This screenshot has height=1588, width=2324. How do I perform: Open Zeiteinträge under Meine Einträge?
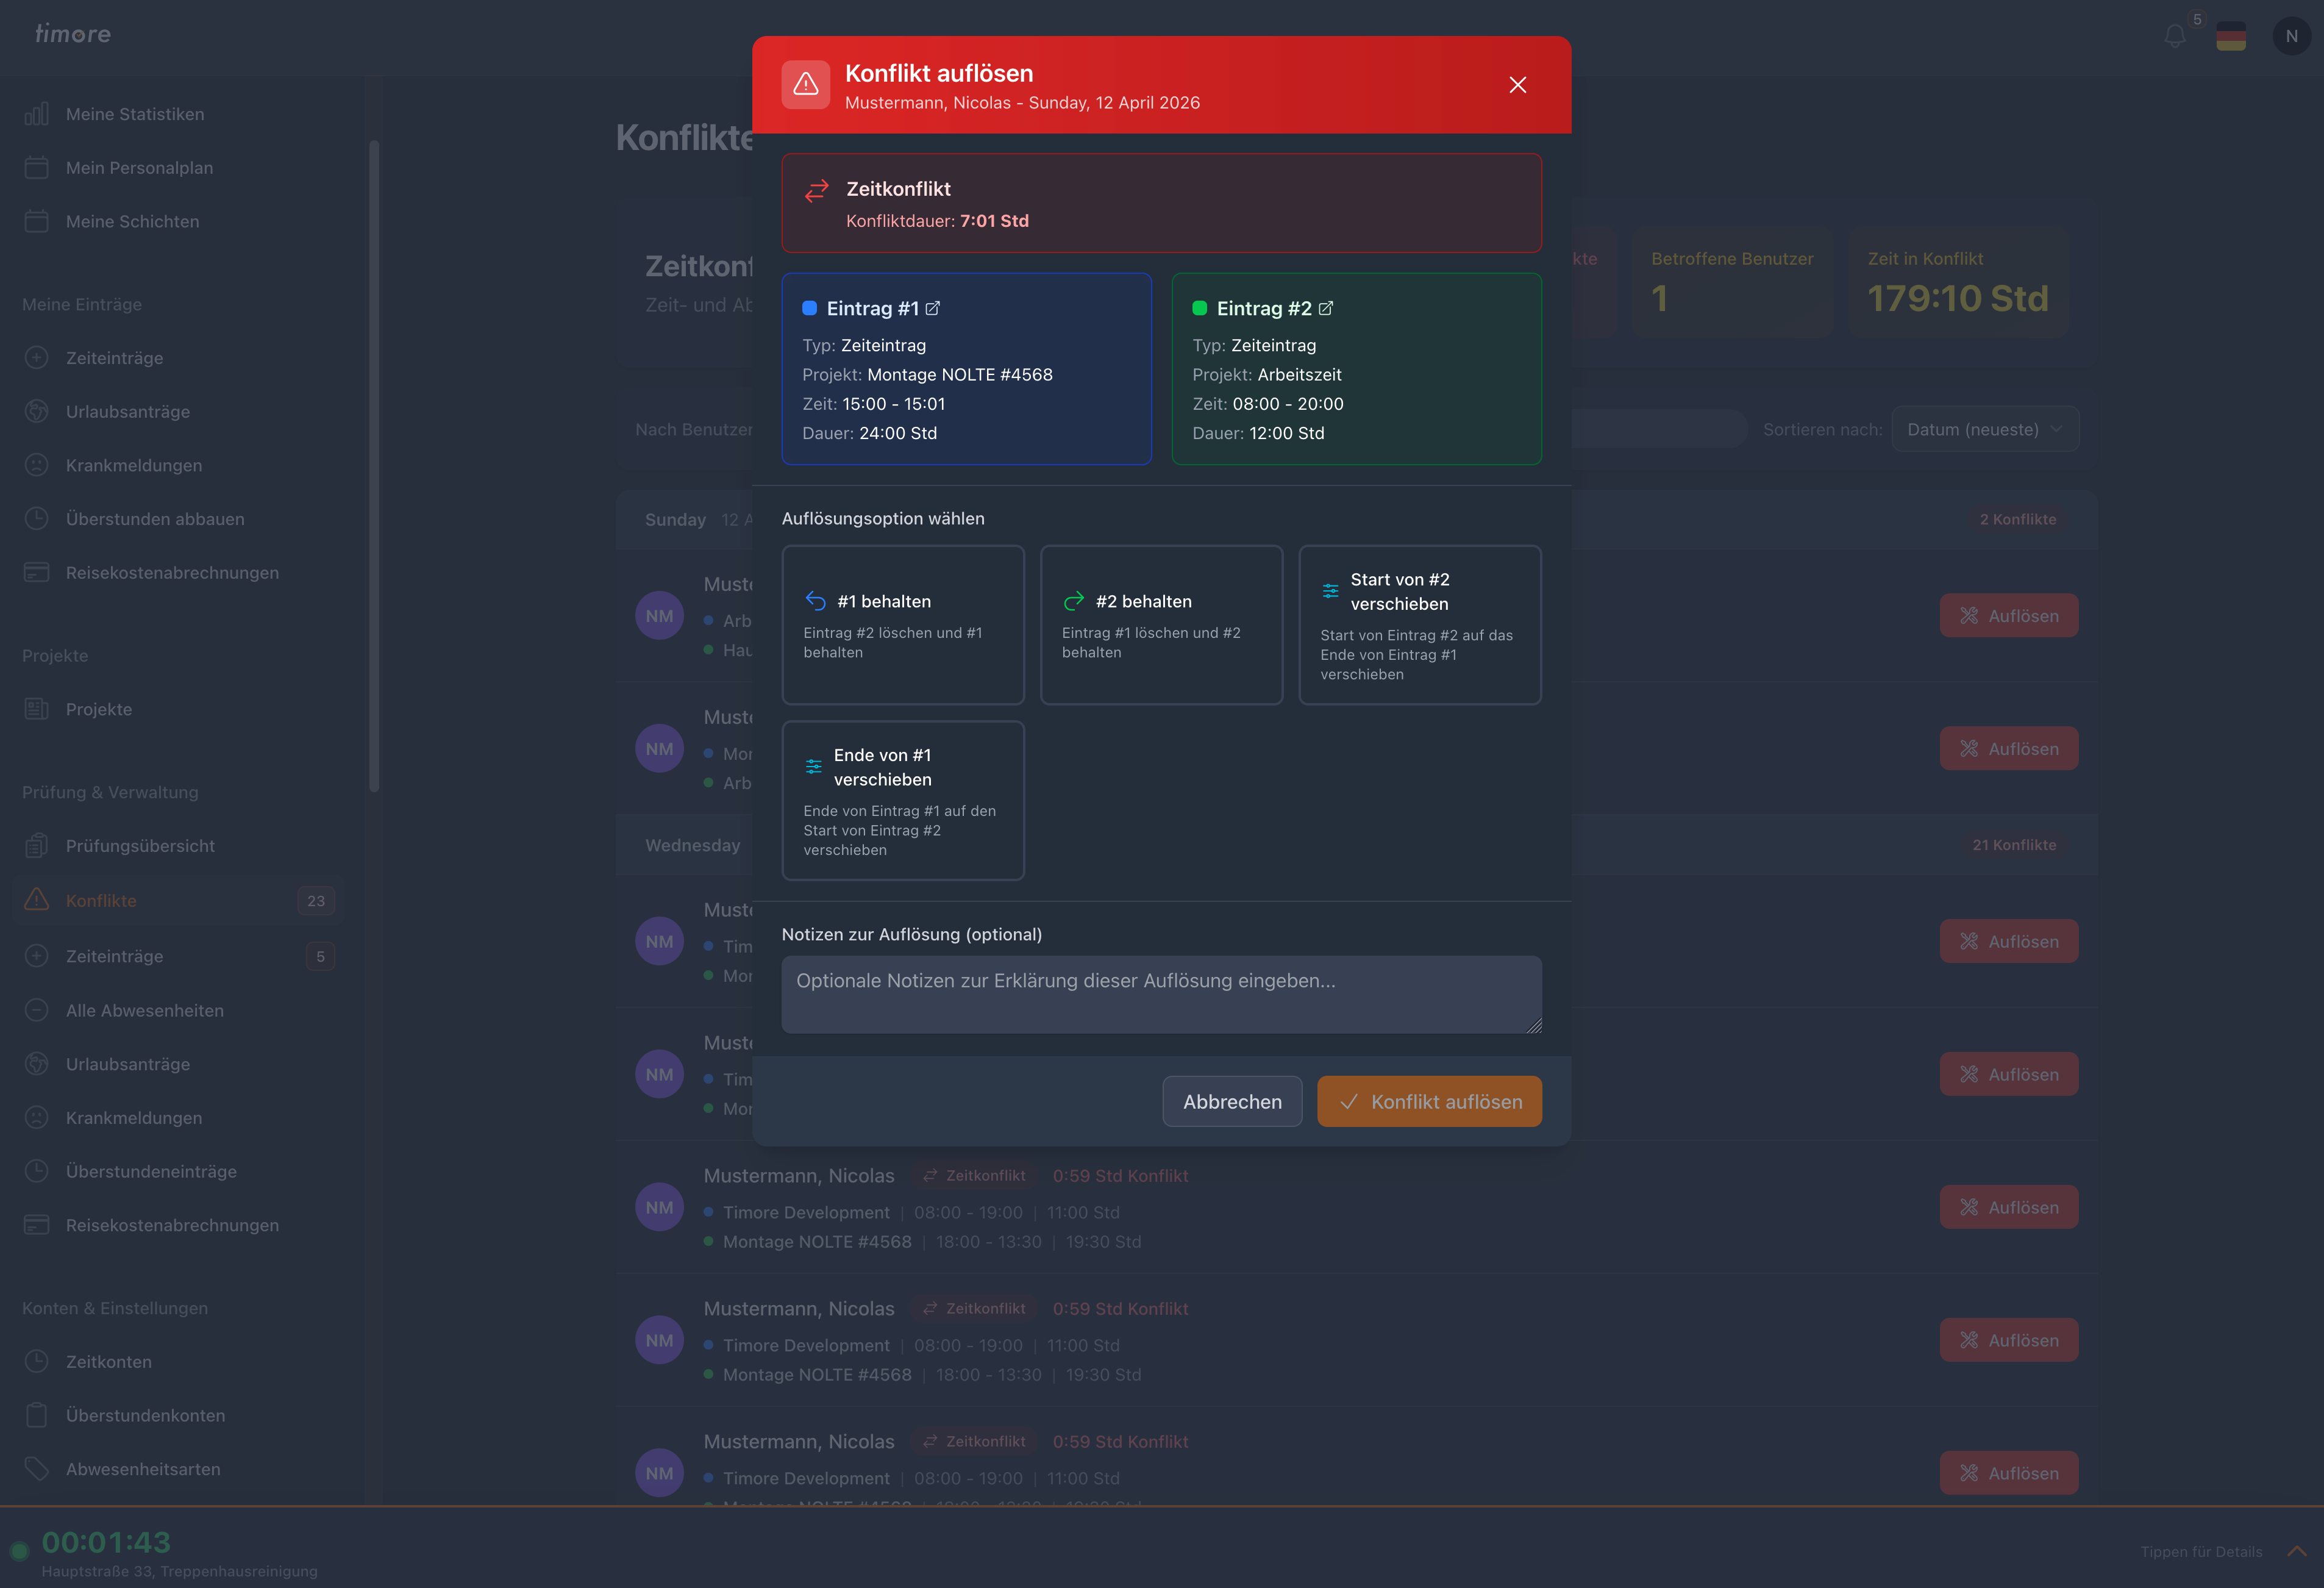click(x=114, y=358)
